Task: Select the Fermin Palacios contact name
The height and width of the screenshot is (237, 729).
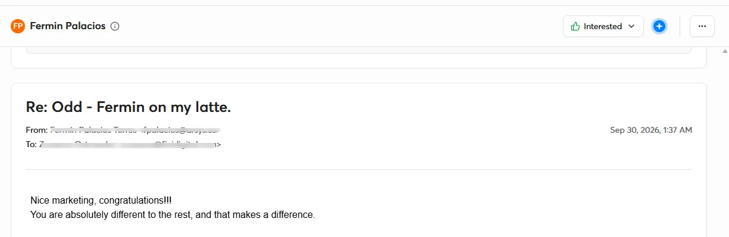Action: (x=68, y=26)
